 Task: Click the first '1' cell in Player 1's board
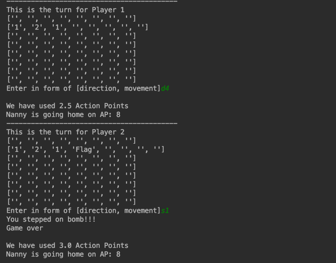point(16,27)
